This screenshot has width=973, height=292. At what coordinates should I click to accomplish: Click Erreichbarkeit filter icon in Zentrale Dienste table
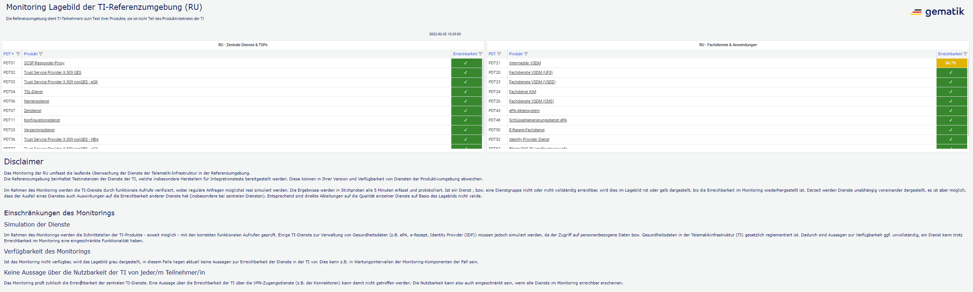coord(480,54)
